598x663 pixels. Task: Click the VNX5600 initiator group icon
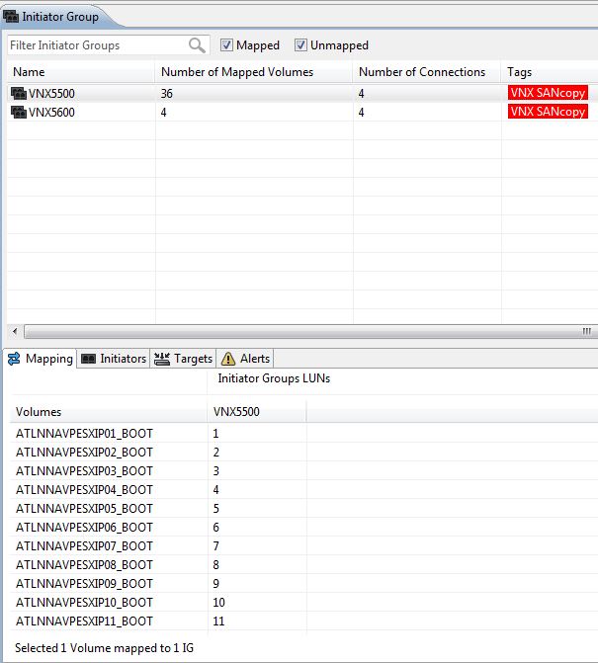19,113
